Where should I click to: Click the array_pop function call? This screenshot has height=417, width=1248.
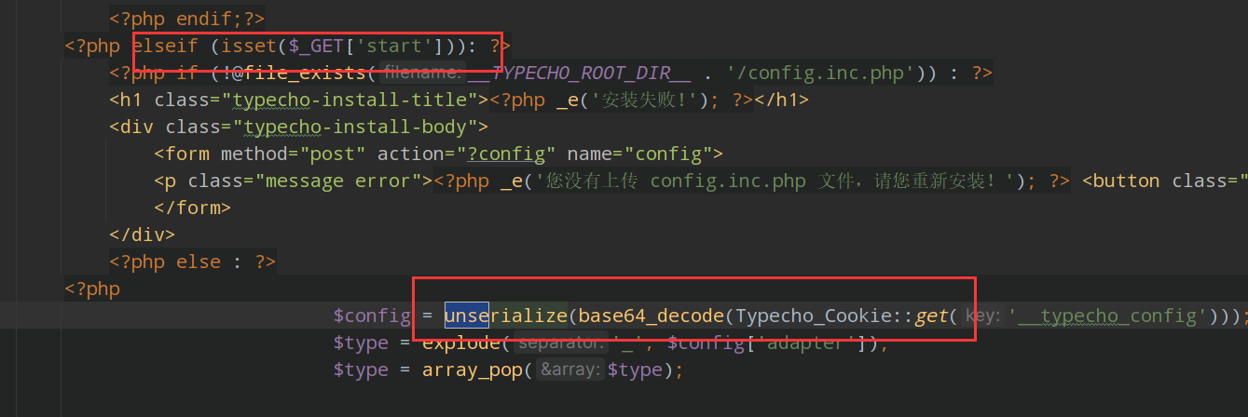(x=471, y=370)
